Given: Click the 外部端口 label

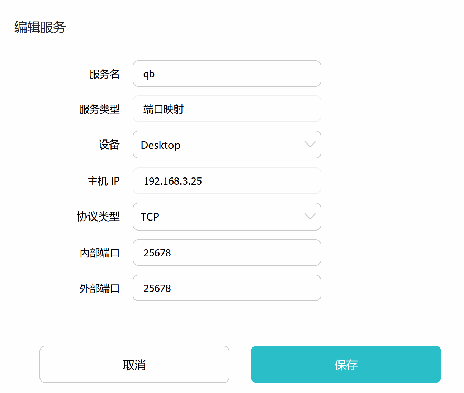Looking at the screenshot, I should click(99, 288).
